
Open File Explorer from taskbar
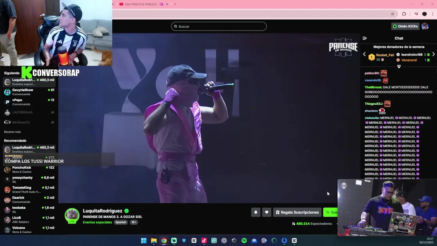tap(154, 241)
